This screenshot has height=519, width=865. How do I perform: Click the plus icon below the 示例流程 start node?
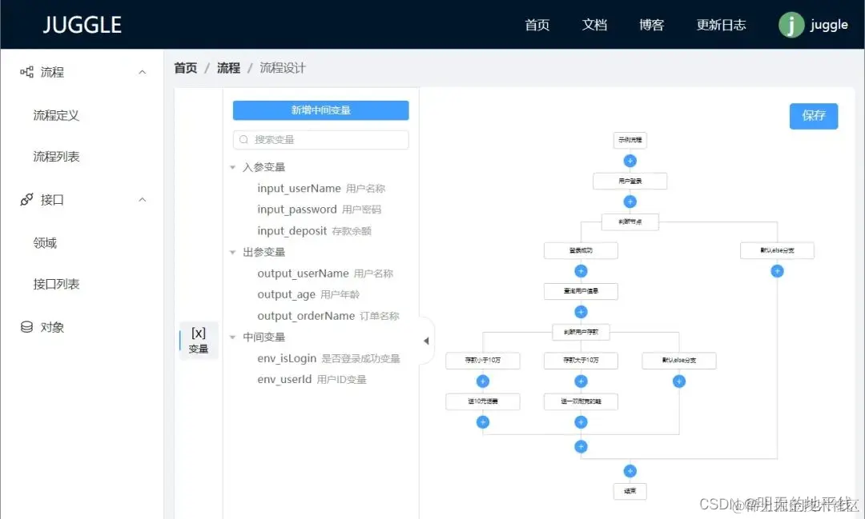click(x=630, y=160)
